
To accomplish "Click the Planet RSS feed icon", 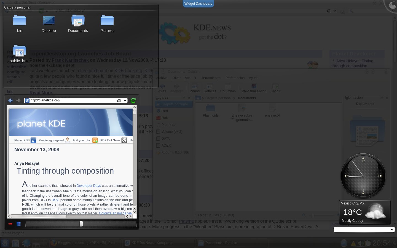I will pos(33,140).
